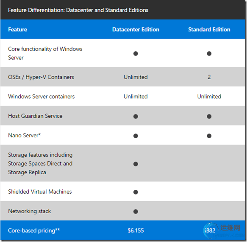Viewport: 247px width, 242px height.
Task: Click the Datacenter dot for Core functionality
Action: click(136, 53)
